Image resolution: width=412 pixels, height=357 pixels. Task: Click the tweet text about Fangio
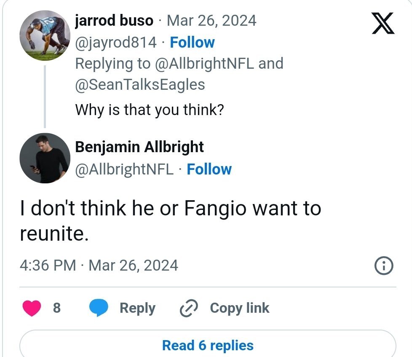[171, 221]
